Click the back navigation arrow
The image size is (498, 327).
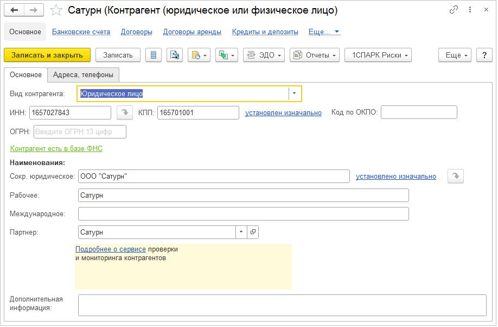(x=15, y=10)
